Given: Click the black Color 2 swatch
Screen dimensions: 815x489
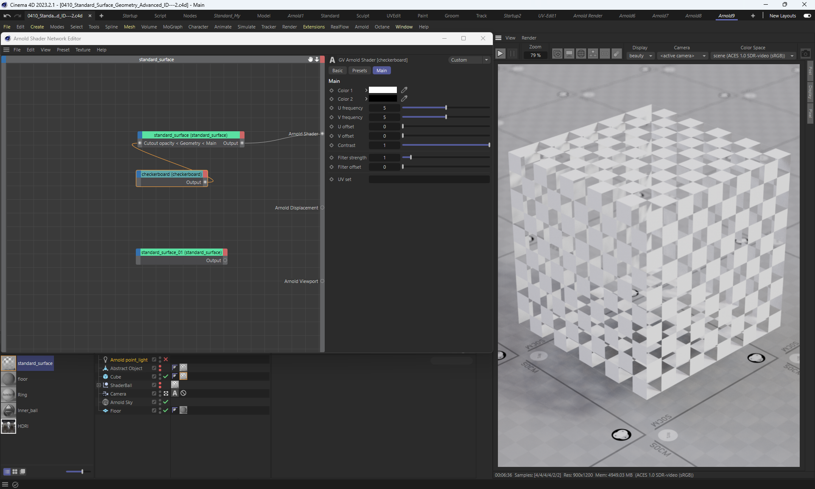Looking at the screenshot, I should point(382,99).
